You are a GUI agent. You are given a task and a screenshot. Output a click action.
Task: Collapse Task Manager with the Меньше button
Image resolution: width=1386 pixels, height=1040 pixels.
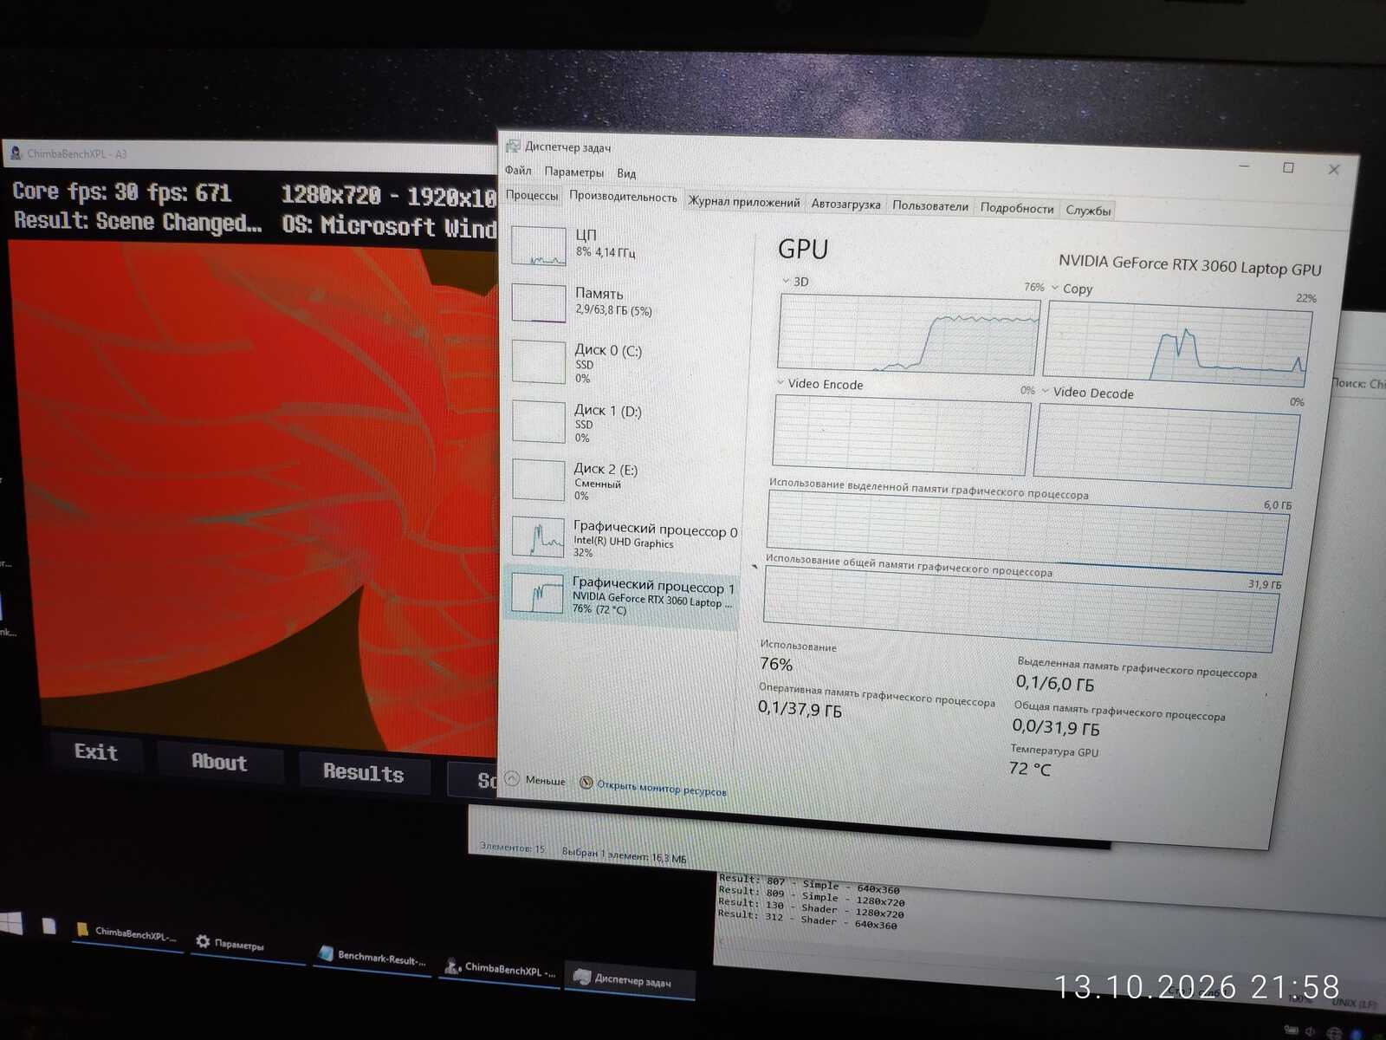coord(535,780)
